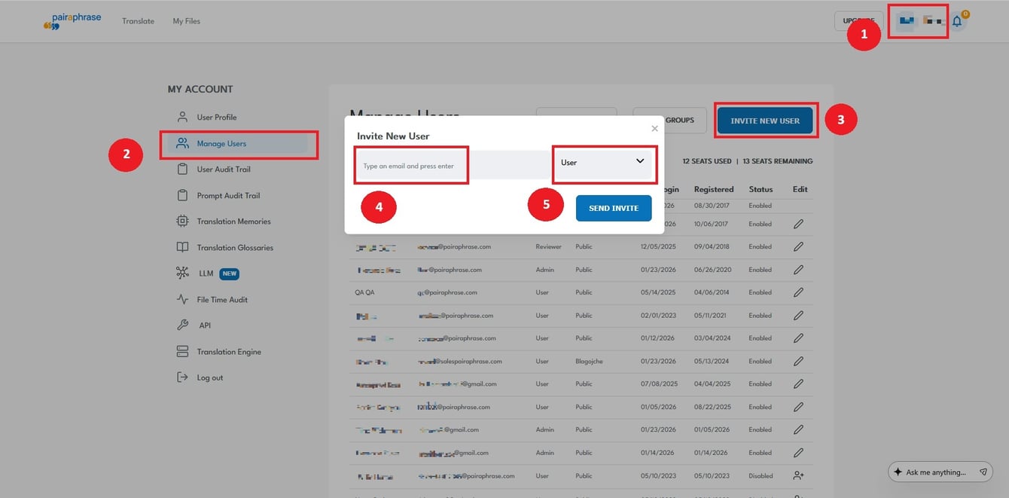Viewport: 1009px width, 498px height.
Task: Click the INVITE NEW USER button
Action: (765, 121)
